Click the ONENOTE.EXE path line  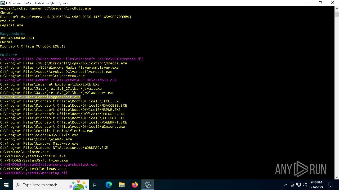click(x=63, y=114)
